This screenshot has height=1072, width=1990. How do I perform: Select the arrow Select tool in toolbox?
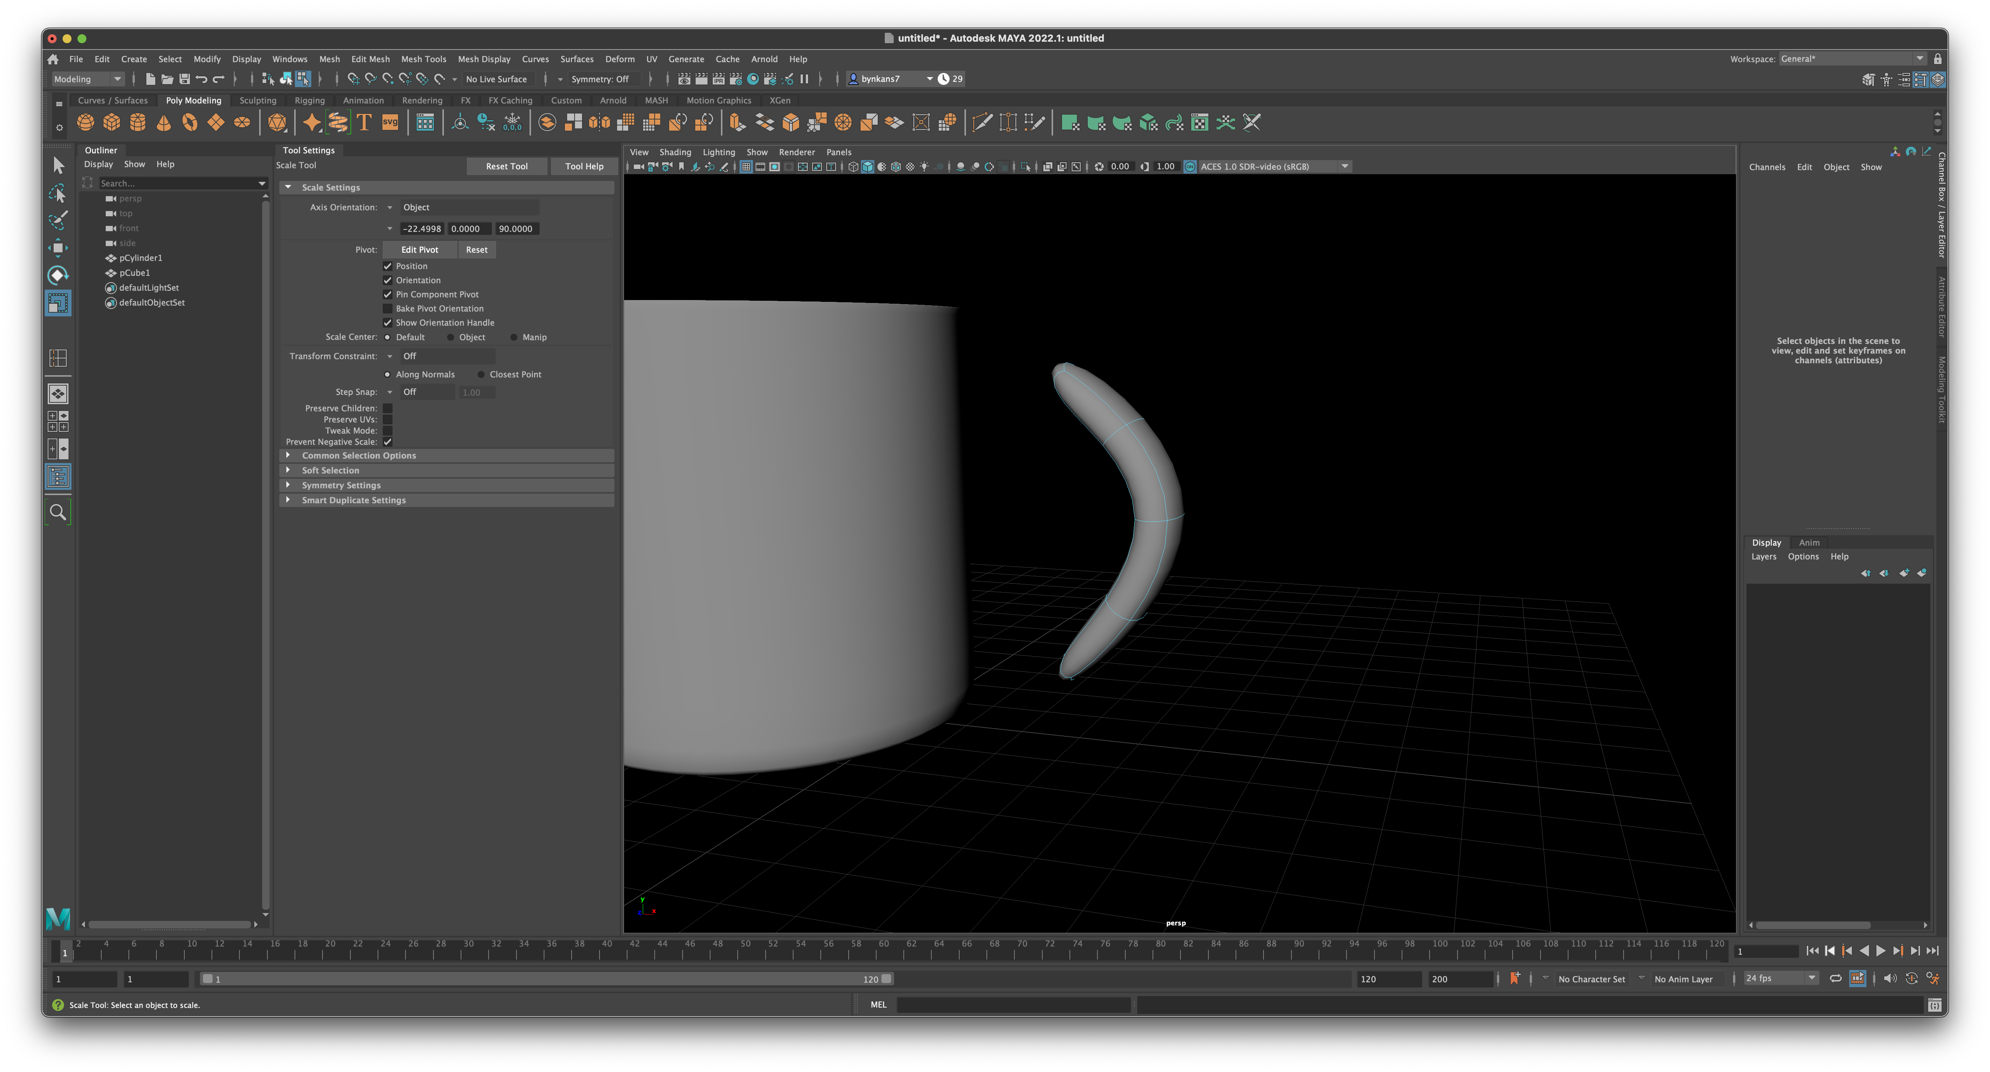[x=58, y=165]
